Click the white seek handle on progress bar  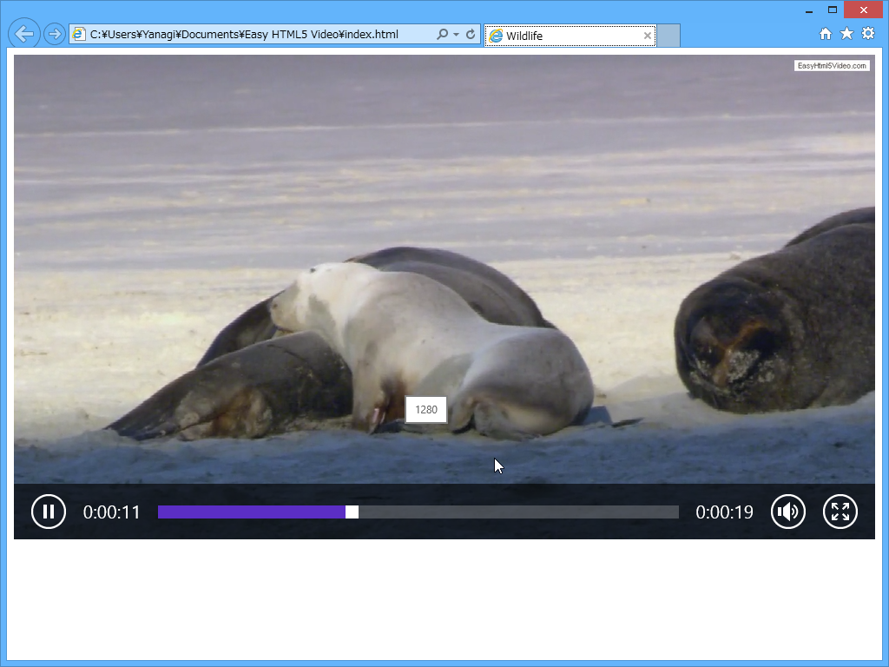click(x=352, y=512)
